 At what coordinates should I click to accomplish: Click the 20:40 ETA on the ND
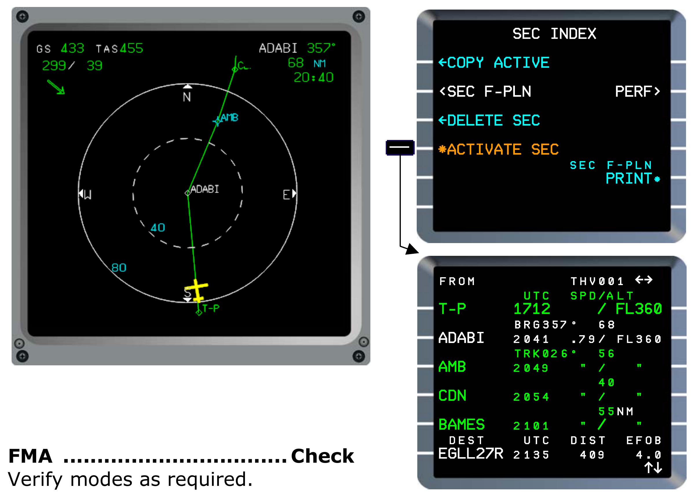[313, 78]
